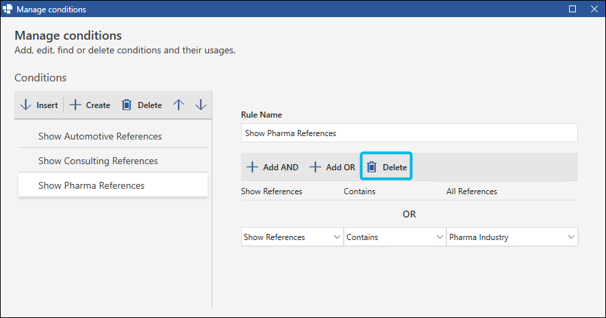Image resolution: width=606 pixels, height=318 pixels.
Task: Select Show Consulting References condition
Action: coord(113,161)
